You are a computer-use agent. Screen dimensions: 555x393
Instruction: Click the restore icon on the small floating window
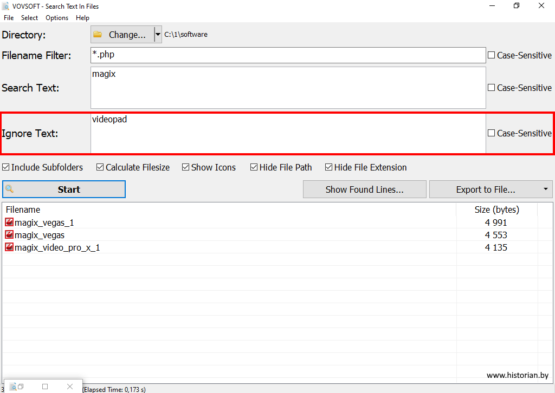pos(20,387)
